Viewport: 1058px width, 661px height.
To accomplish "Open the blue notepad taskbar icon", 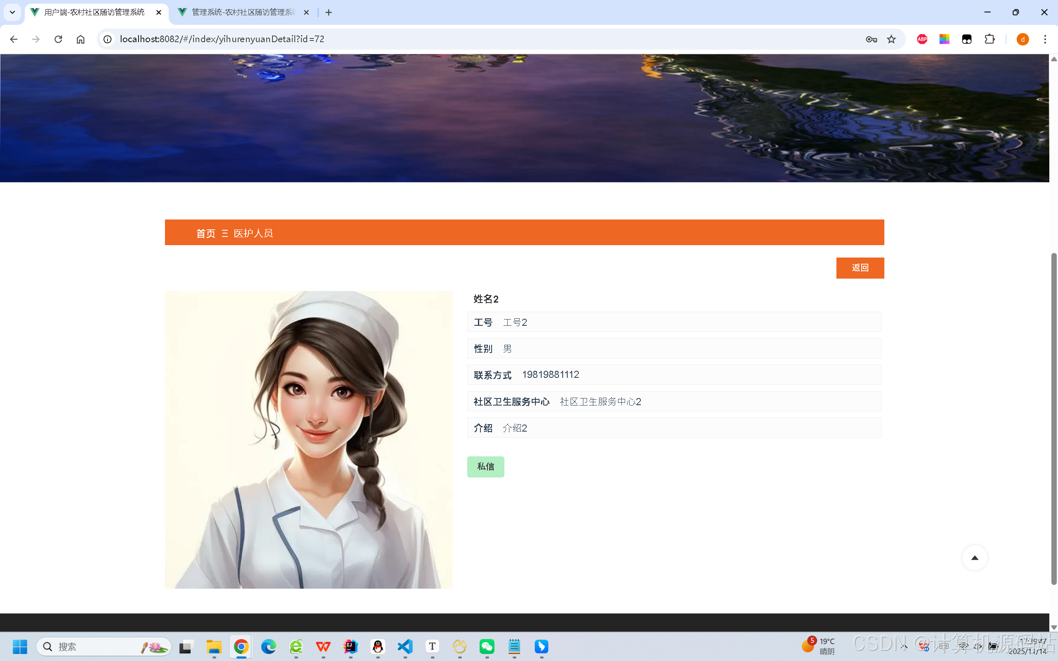I will pos(514,647).
